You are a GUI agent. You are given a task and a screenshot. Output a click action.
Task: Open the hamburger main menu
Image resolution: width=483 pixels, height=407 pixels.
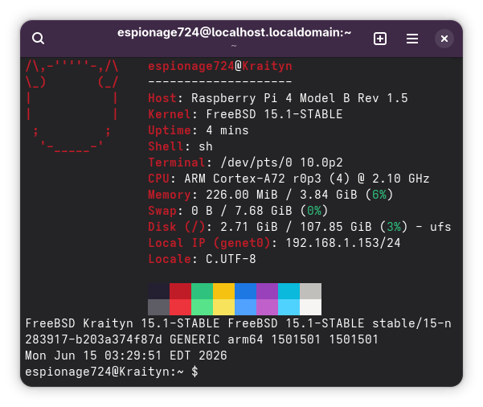(x=412, y=39)
